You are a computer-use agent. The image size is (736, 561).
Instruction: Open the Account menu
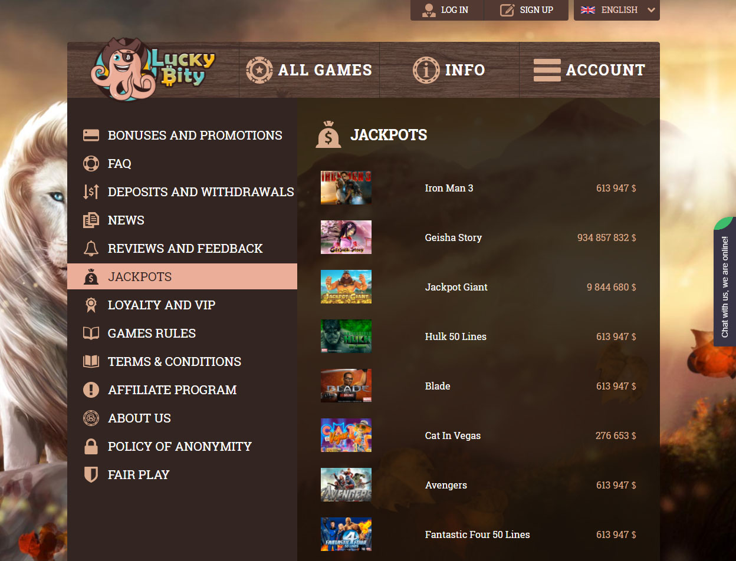590,70
